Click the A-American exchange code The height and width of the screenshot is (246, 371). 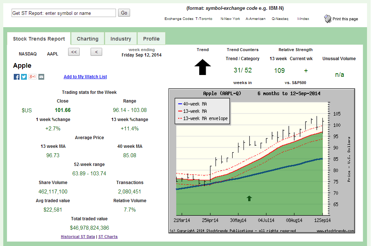255,19
